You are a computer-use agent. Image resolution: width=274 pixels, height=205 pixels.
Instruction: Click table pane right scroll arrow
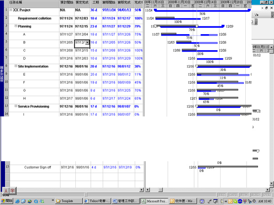(142, 190)
